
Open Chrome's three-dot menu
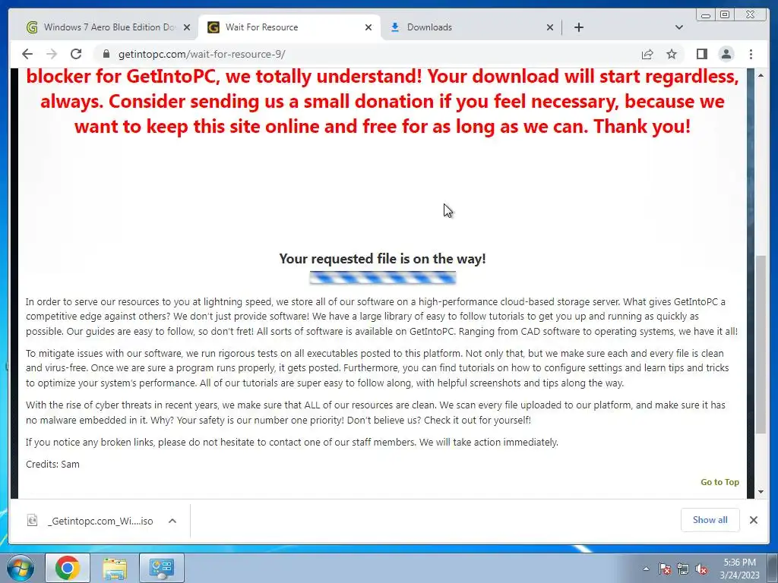click(751, 54)
